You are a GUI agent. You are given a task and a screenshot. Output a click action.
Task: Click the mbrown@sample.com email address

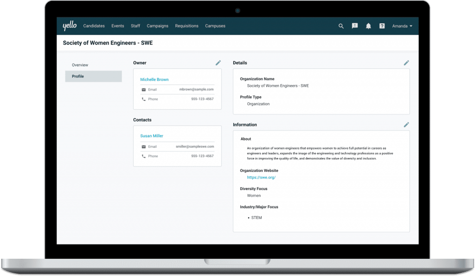pyautogui.click(x=196, y=90)
